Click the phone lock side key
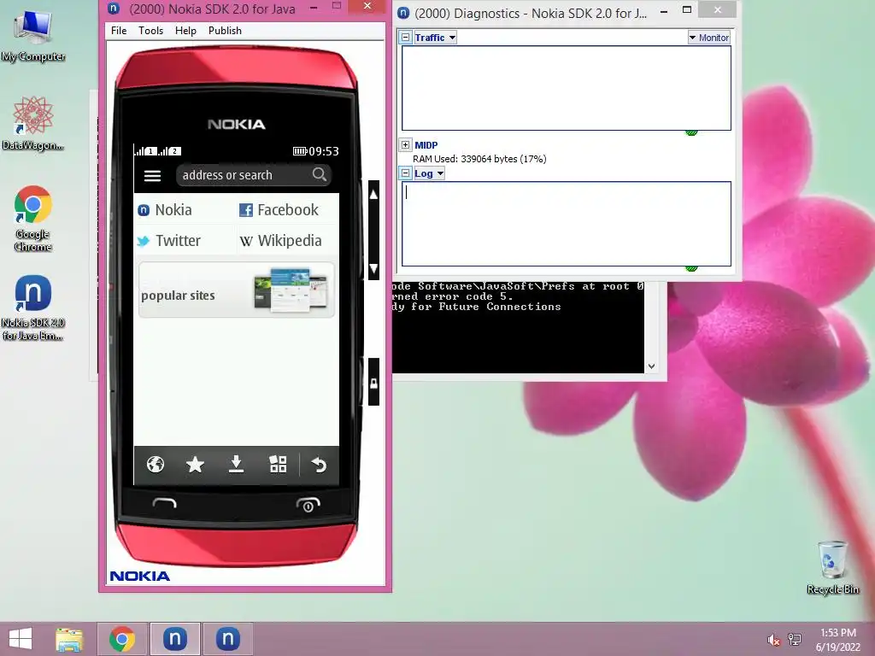The width and height of the screenshot is (875, 656). pyautogui.click(x=373, y=384)
